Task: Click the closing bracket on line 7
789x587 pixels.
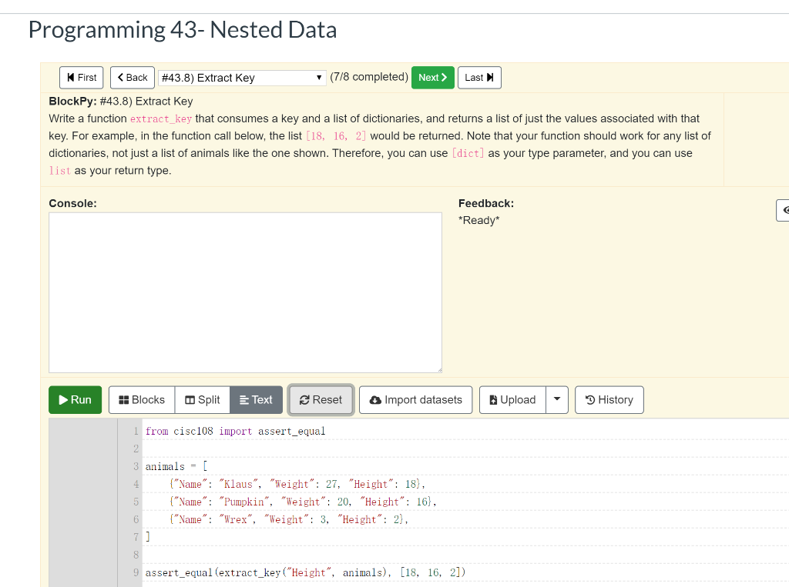Action: click(148, 537)
